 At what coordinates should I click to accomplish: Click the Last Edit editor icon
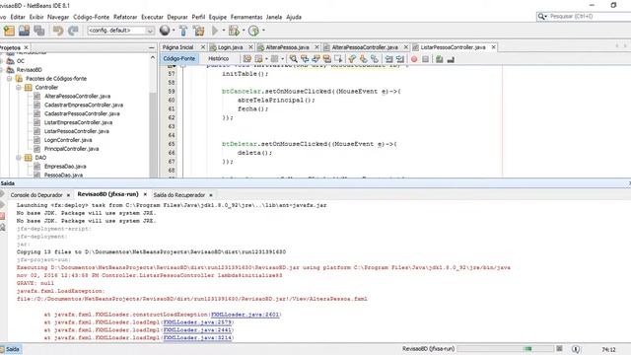point(247,59)
